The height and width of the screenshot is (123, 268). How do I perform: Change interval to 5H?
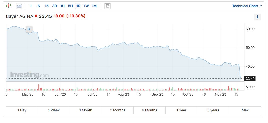(x=70, y=6)
